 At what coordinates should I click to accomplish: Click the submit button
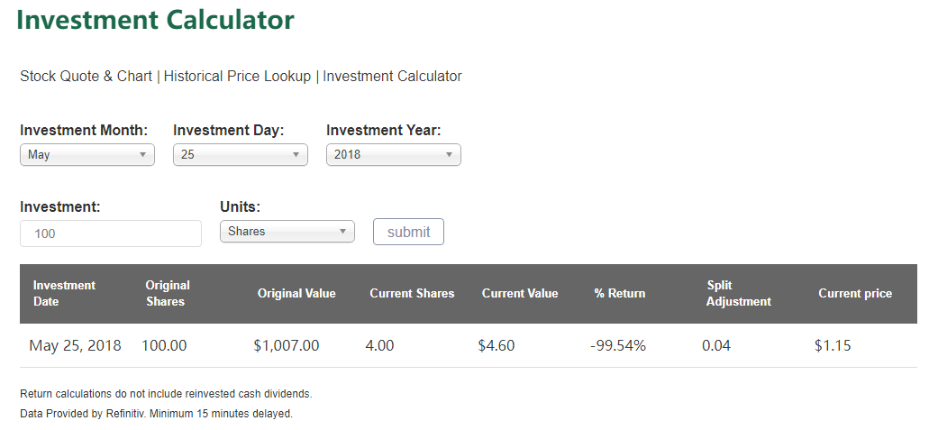pyautogui.click(x=408, y=232)
